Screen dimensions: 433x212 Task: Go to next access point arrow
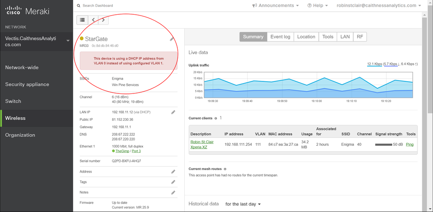(x=103, y=20)
